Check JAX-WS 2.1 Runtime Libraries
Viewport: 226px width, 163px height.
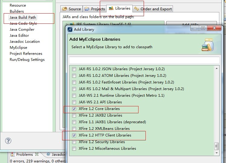pyautogui.click(x=74, y=96)
